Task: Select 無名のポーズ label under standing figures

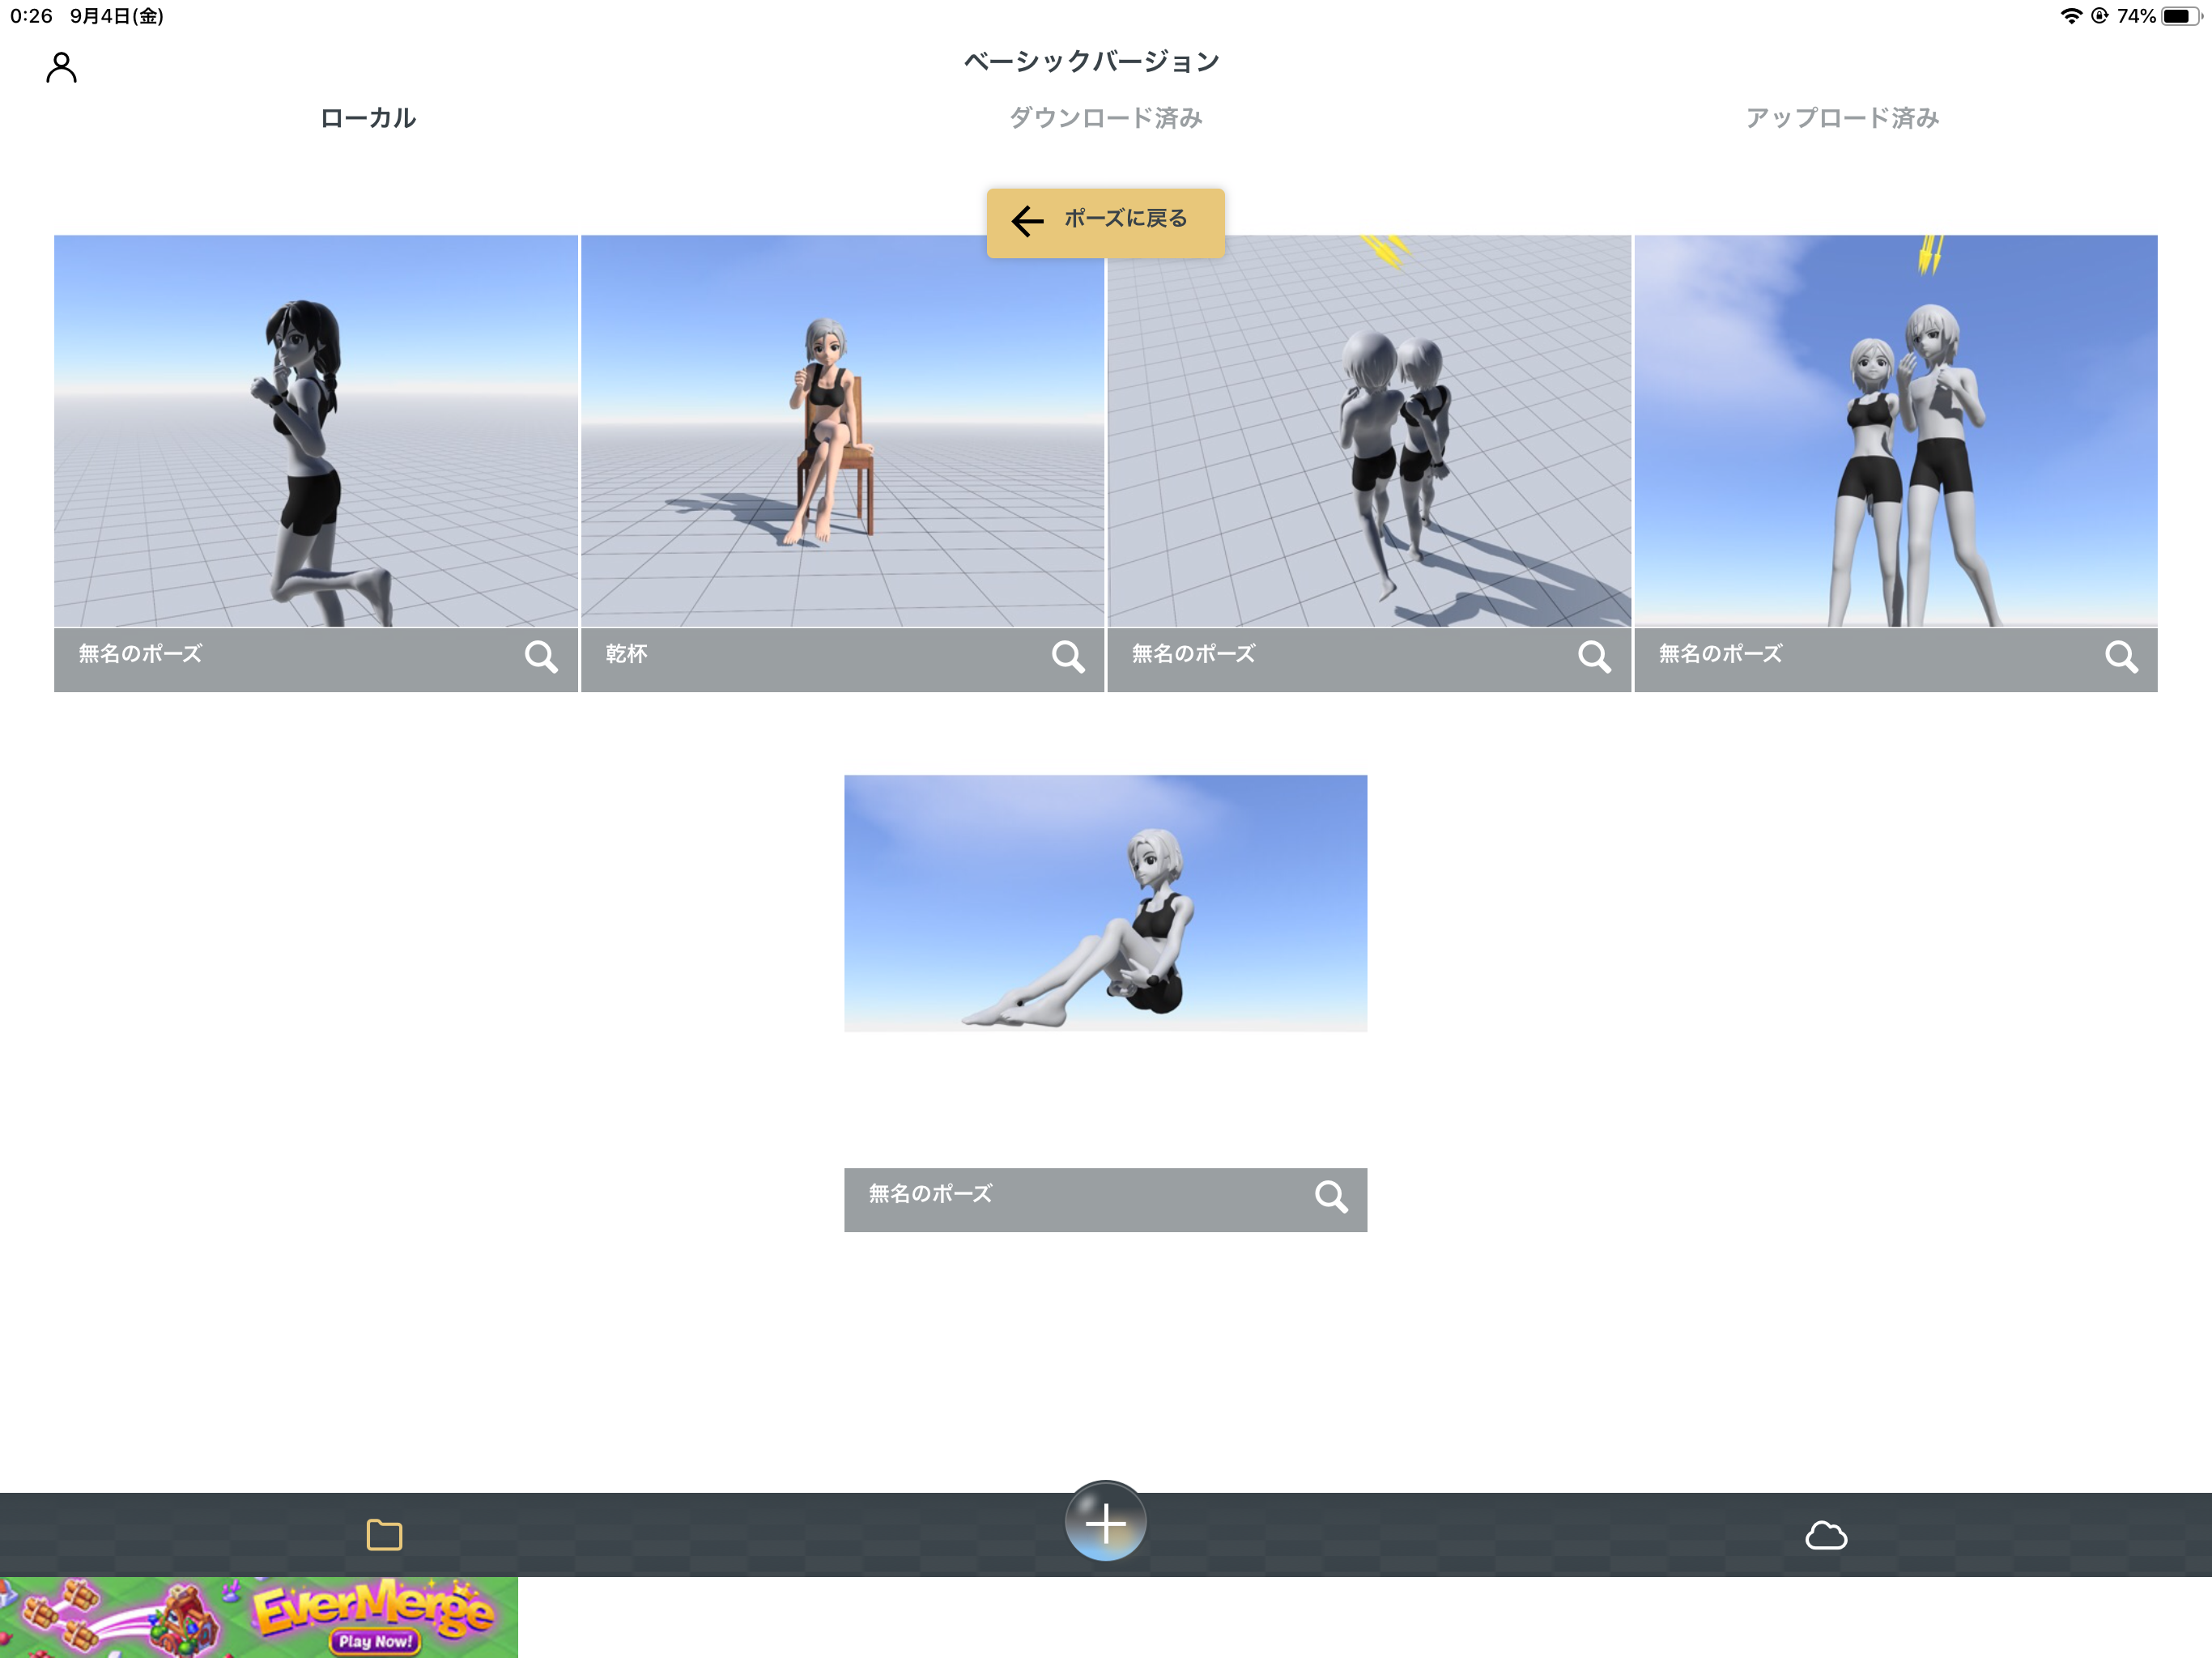Action: pyautogui.click(x=1720, y=654)
